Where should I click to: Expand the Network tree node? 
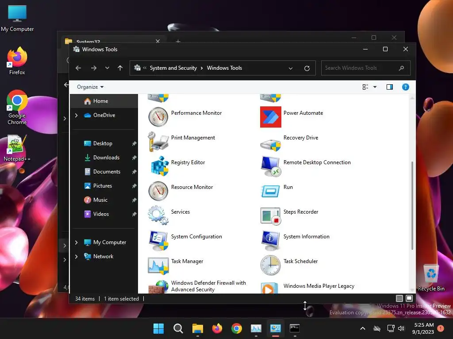click(76, 256)
